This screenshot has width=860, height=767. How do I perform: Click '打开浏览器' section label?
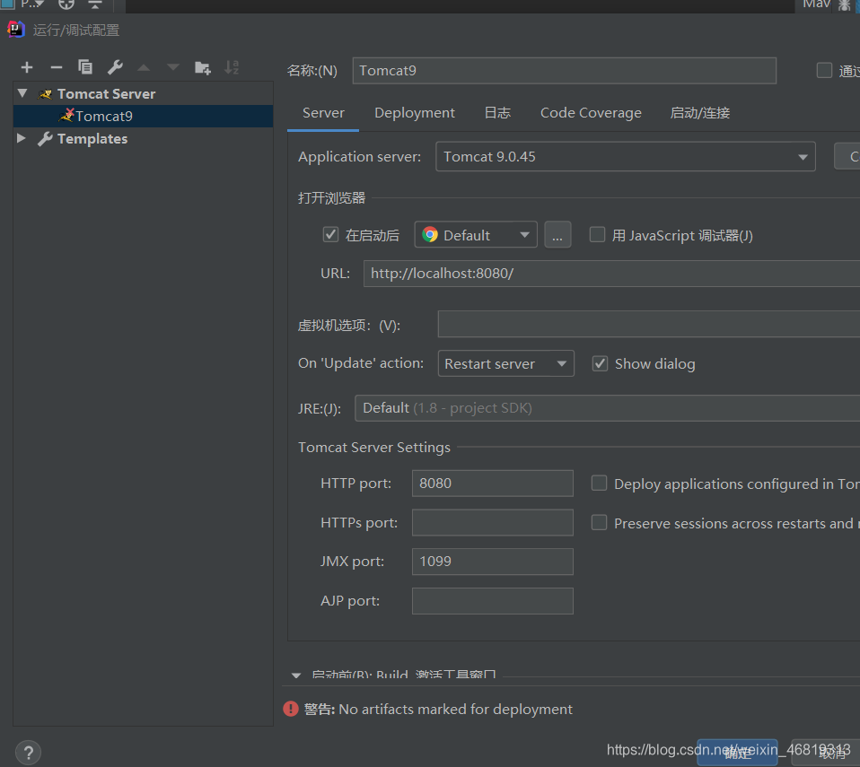point(331,197)
